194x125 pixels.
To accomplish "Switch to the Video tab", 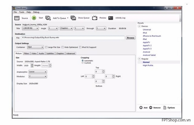I will (34, 53).
